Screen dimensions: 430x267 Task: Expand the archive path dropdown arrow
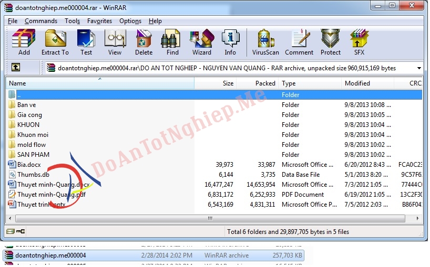coord(419,68)
